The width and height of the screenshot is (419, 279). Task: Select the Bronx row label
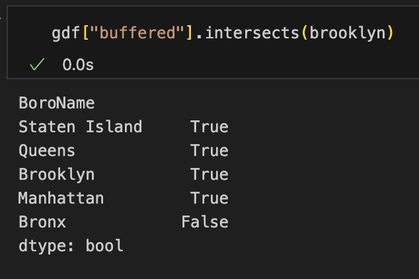click(x=42, y=222)
